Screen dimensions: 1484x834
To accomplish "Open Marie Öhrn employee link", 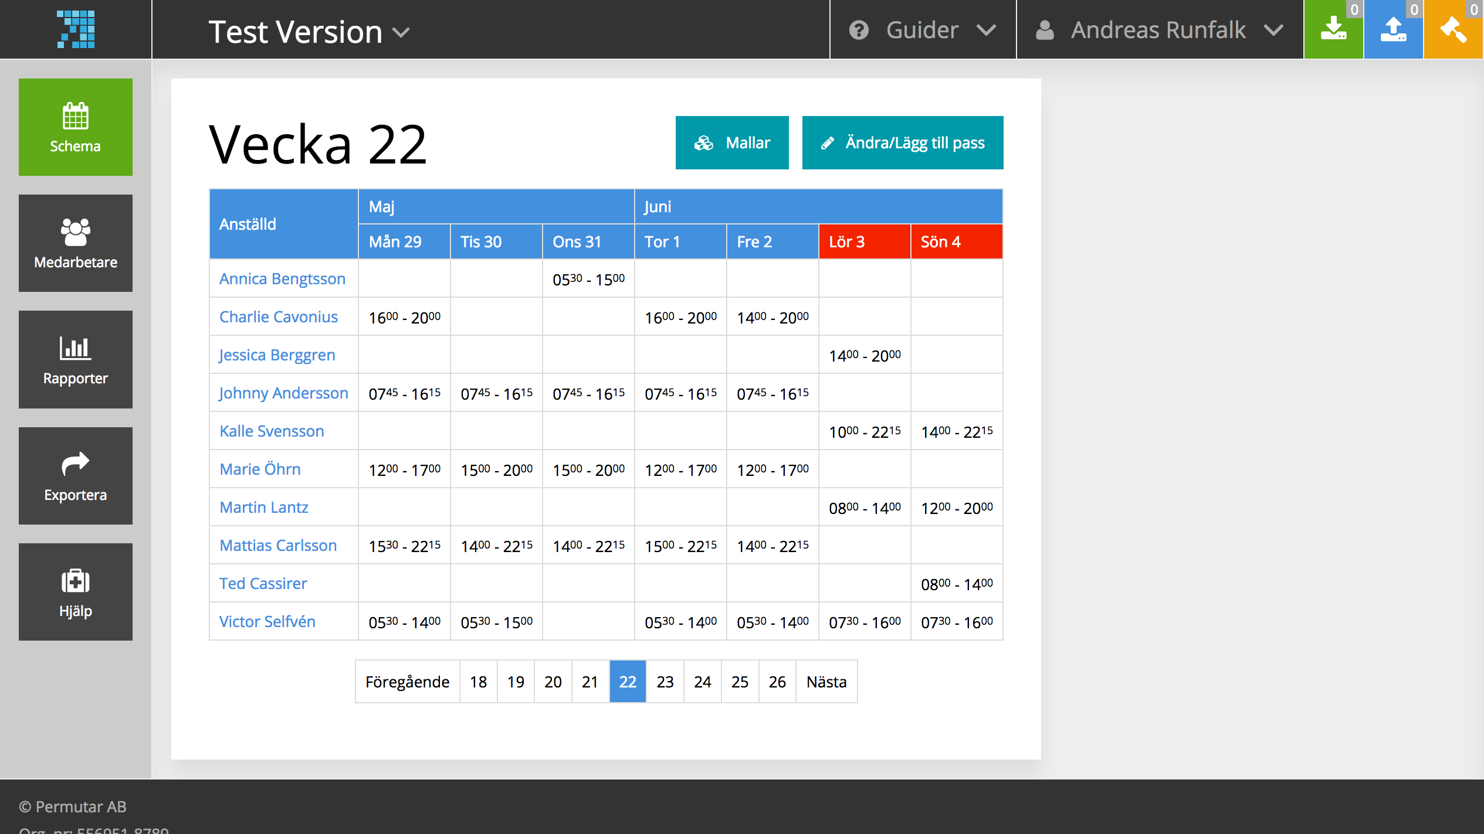I will (260, 469).
